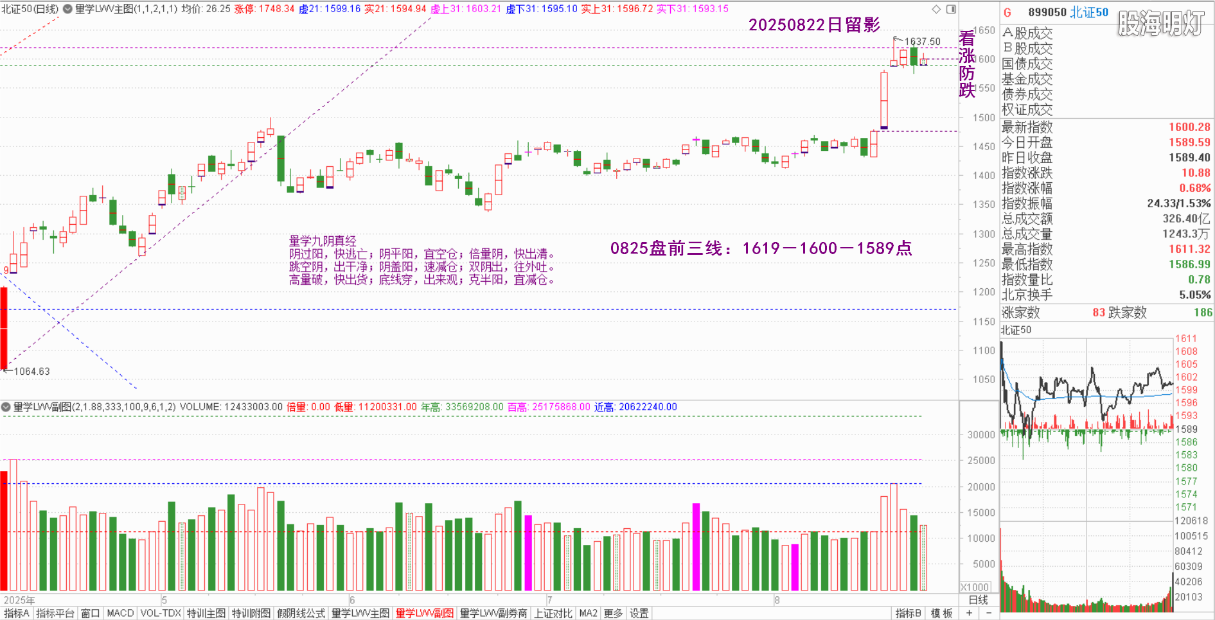The image size is (1215, 620).
Task: Click the 指数涨幅 value 0.68%
Action: (x=1195, y=188)
